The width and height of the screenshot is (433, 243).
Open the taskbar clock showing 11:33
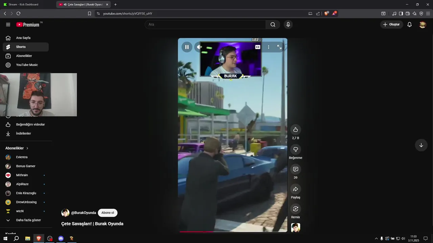(413, 238)
